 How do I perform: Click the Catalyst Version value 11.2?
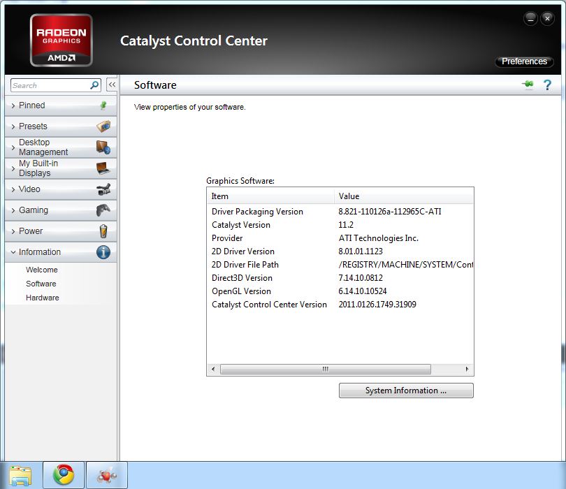[346, 225]
